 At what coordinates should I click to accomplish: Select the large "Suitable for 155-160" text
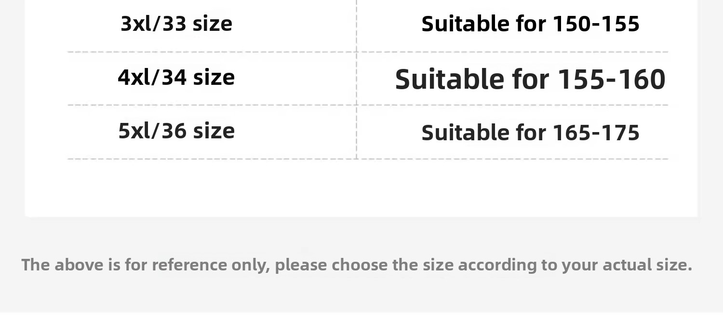pos(530,79)
